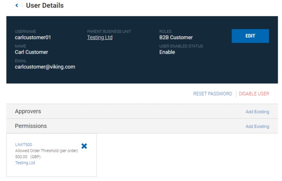Open Testing Ltd link in the permission card
Image resolution: width=282 pixels, height=181 pixels.
tap(25, 163)
